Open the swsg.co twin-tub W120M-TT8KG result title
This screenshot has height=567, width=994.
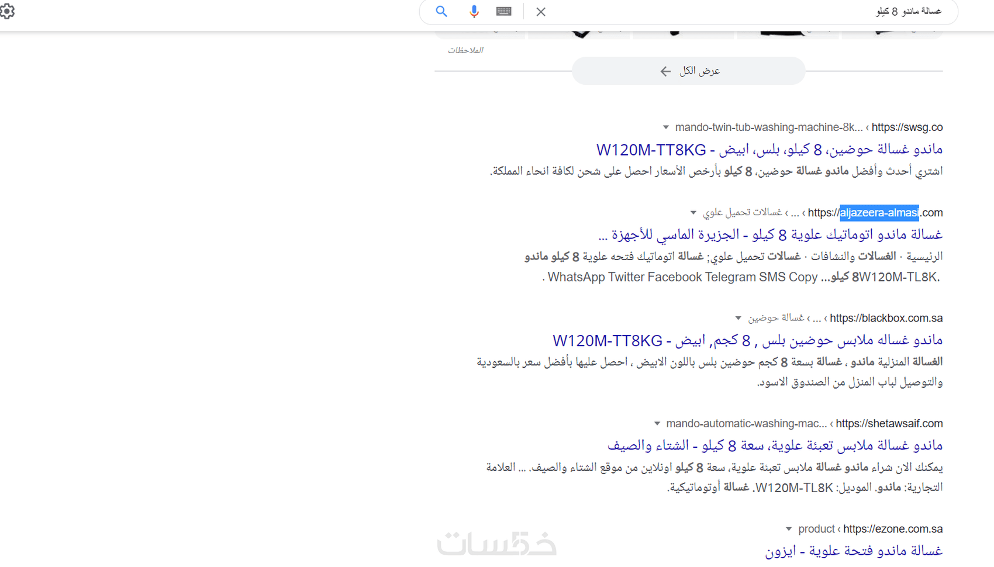[x=769, y=150]
